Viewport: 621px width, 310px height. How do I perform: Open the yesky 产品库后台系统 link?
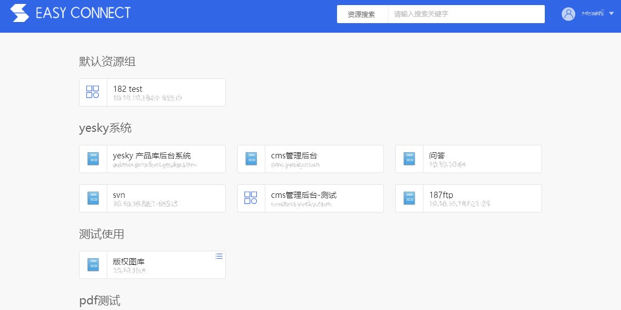pos(152,156)
